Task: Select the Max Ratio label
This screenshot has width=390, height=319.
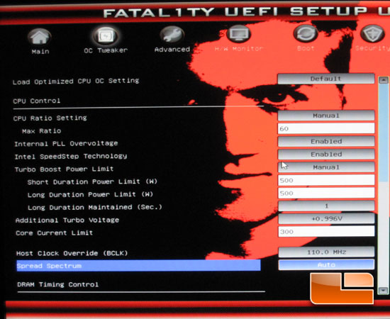Action: click(x=42, y=130)
